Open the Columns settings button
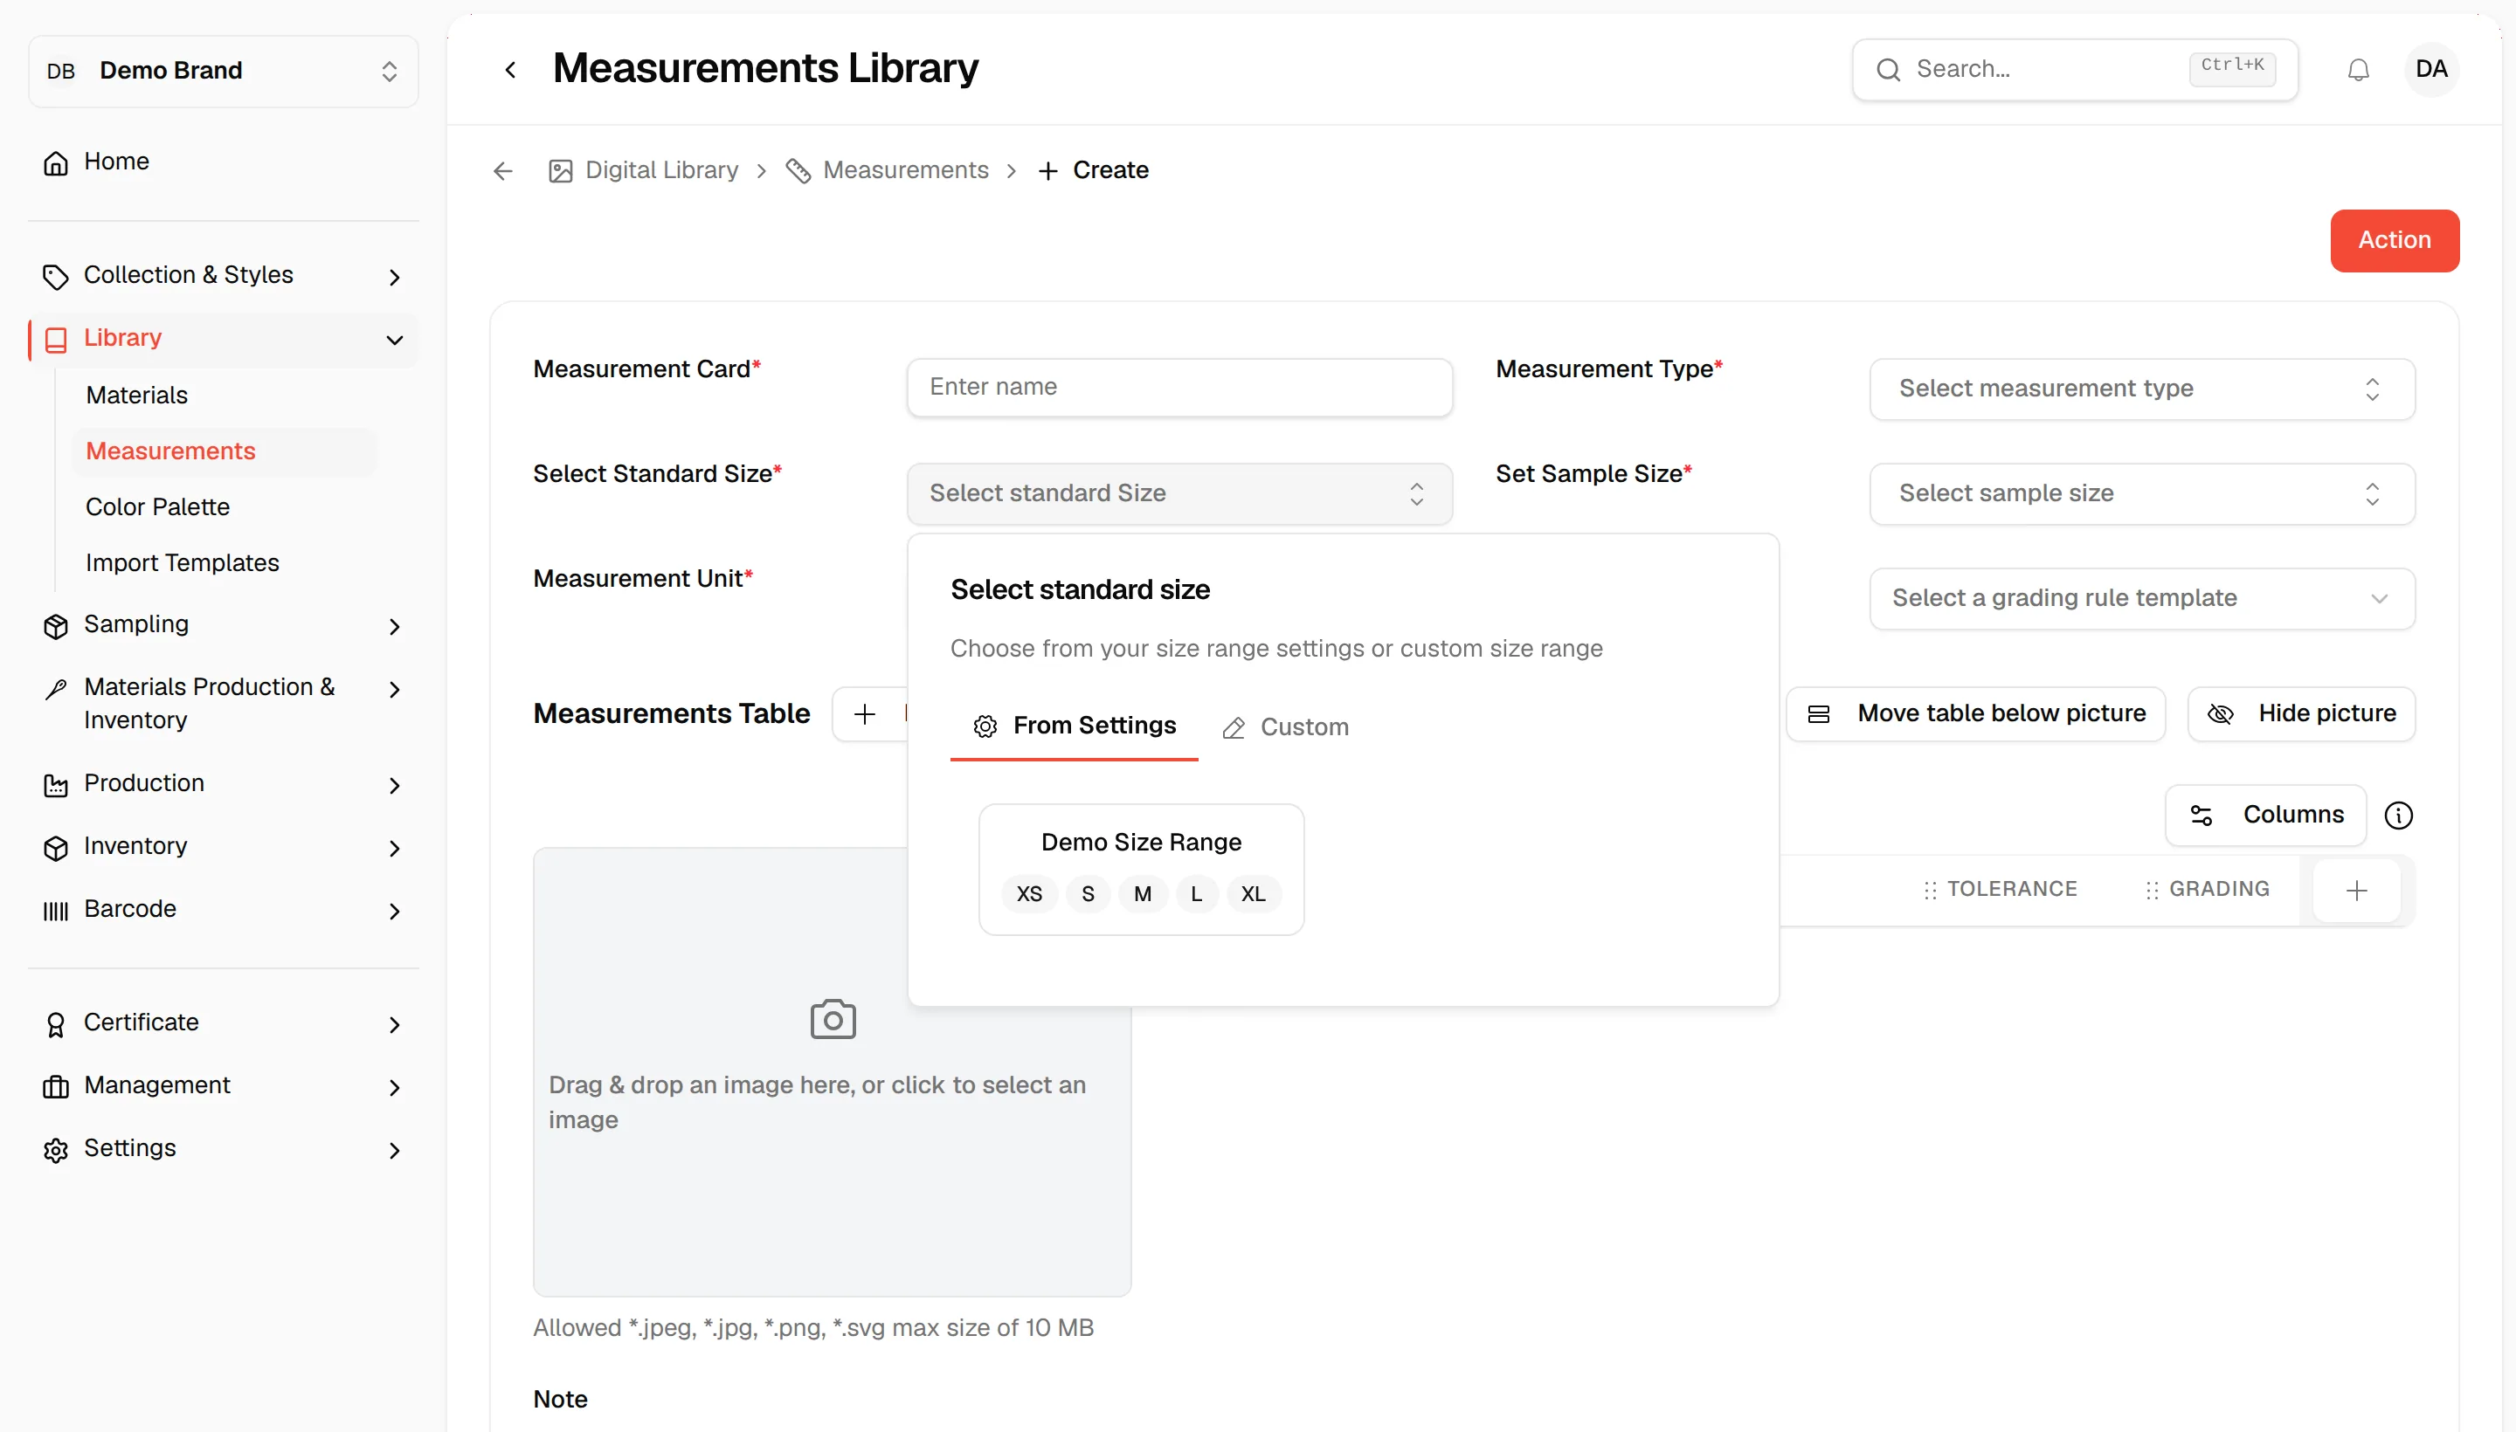 [2265, 816]
